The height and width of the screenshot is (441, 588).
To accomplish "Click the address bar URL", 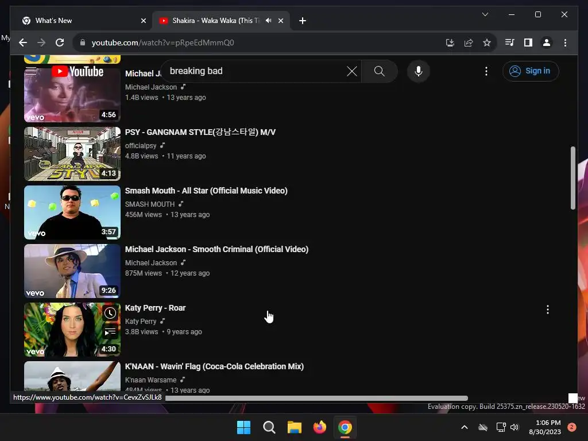I will pos(163,42).
